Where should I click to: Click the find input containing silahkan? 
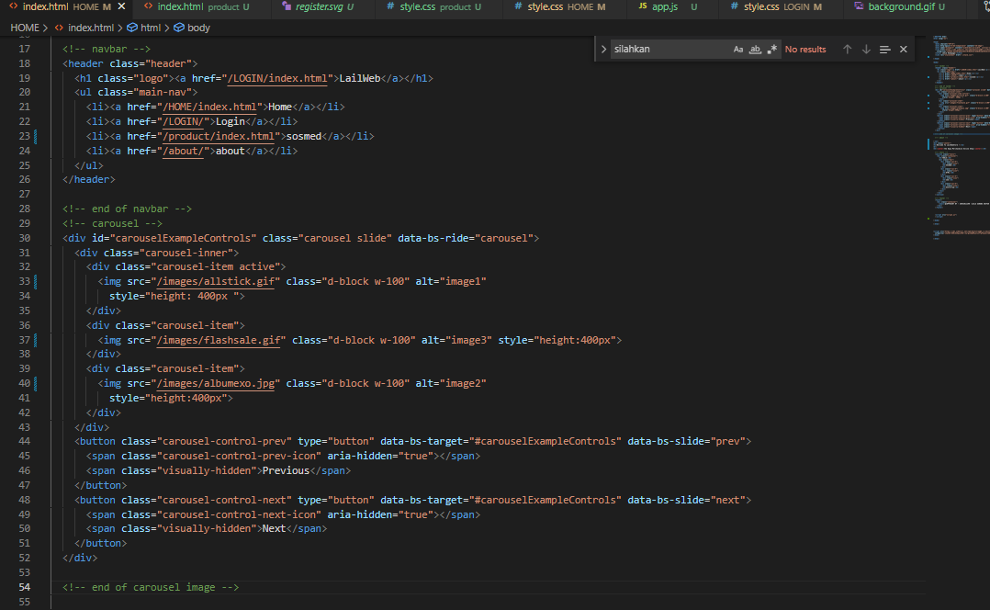(x=669, y=50)
